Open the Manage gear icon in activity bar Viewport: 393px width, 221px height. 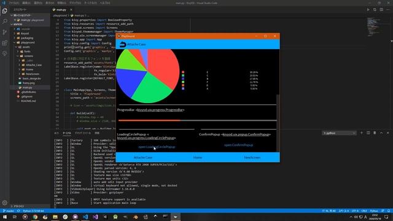[x=5, y=203]
